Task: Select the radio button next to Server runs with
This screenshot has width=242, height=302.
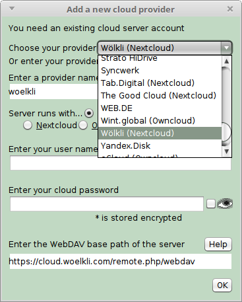Action: point(89,113)
